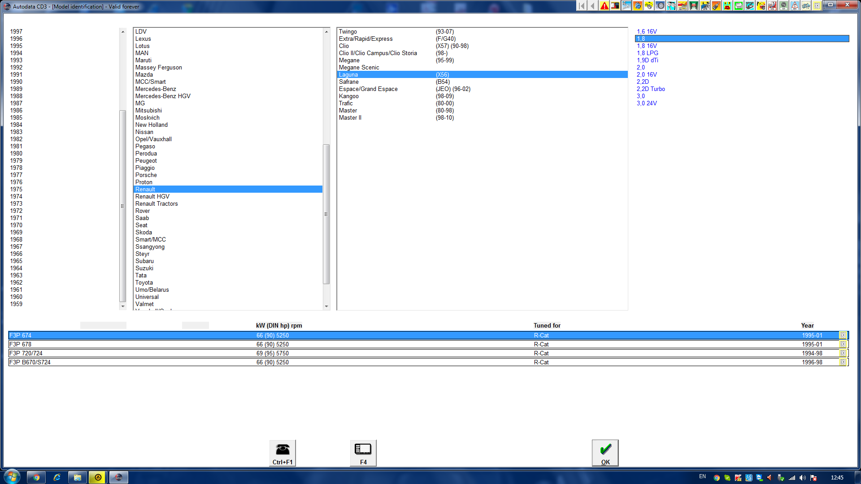The height and width of the screenshot is (484, 861).
Task: Open the SRS airbag toolbar icon
Action: [x=772, y=6]
